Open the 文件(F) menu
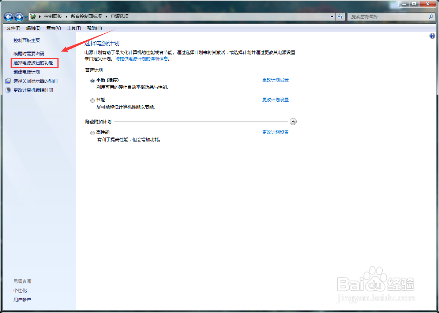This screenshot has width=439, height=313. [13, 28]
